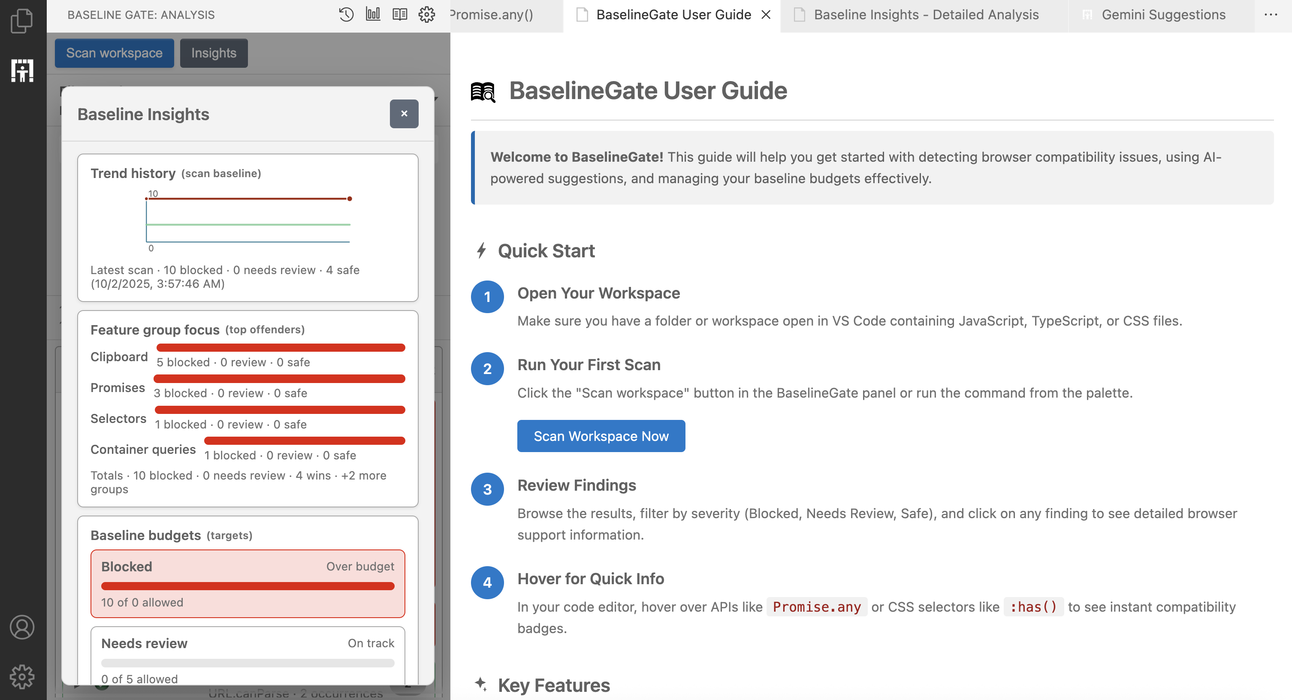Switch to the Gemini Suggestions tab
This screenshot has height=700, width=1292.
[1162, 15]
